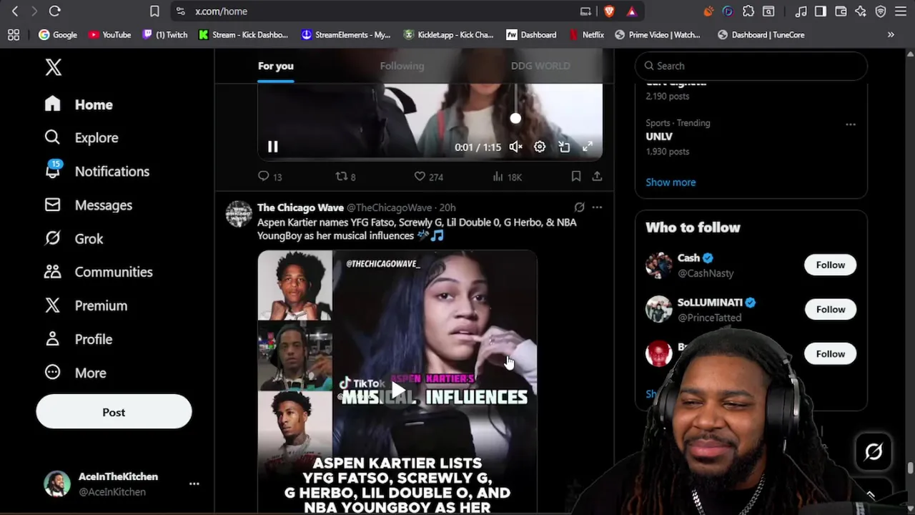Viewport: 915px width, 515px height.
Task: Adjust the video volume slider handle
Action: [515, 118]
